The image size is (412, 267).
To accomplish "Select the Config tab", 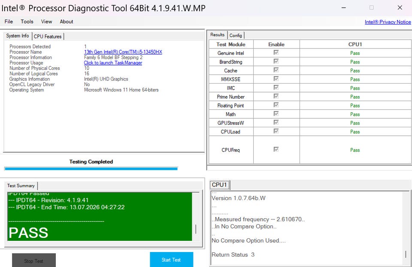I will point(236,35).
